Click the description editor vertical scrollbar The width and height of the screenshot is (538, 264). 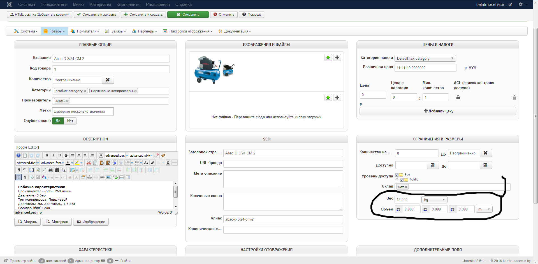point(176,195)
